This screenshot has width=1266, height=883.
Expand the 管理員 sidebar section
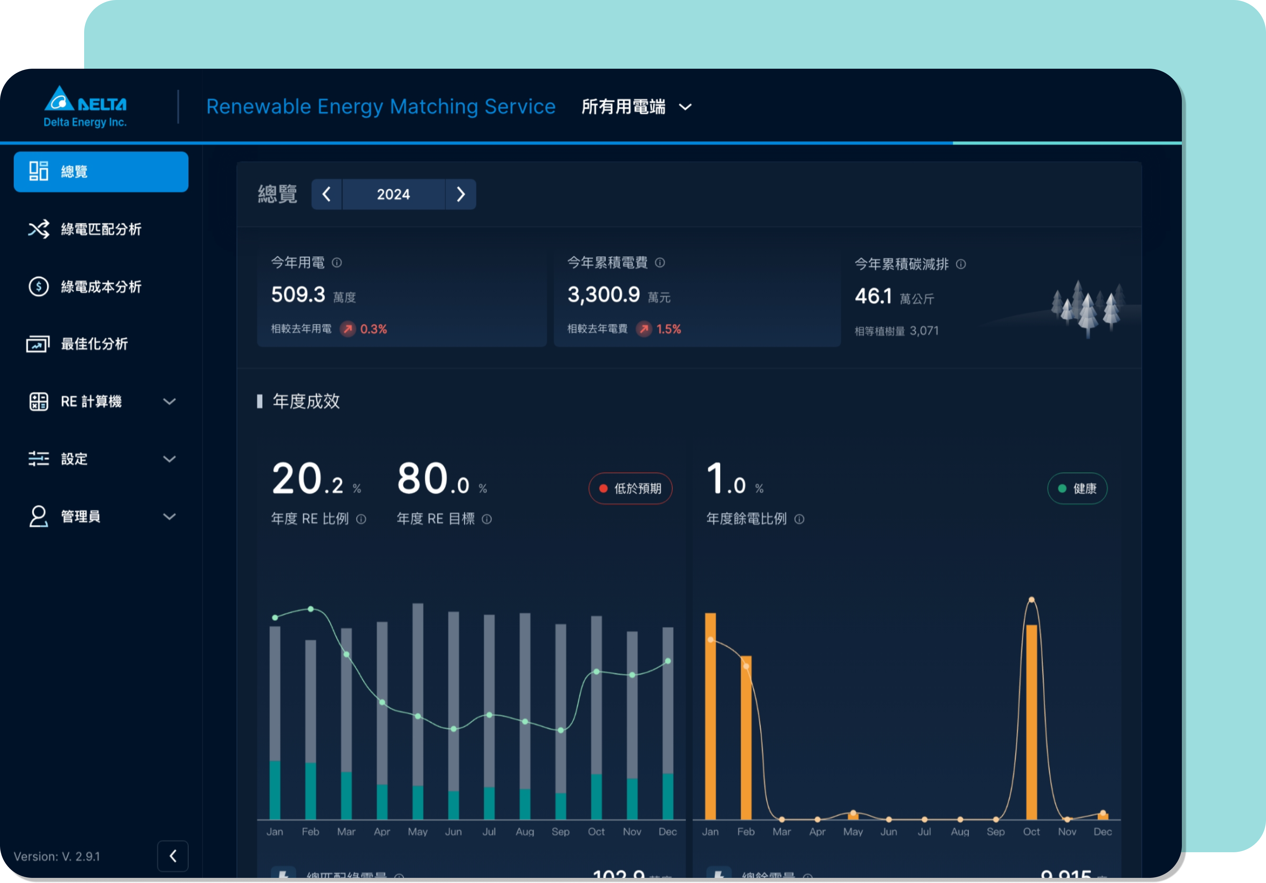pyautogui.click(x=169, y=517)
